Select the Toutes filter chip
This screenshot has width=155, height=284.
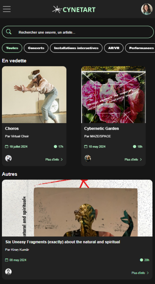[x=12, y=48]
